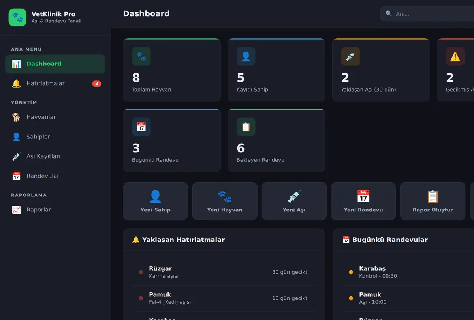The width and height of the screenshot is (474, 320).
Task: Click the Yeni Randevu quick action button
Action: pos(363,201)
